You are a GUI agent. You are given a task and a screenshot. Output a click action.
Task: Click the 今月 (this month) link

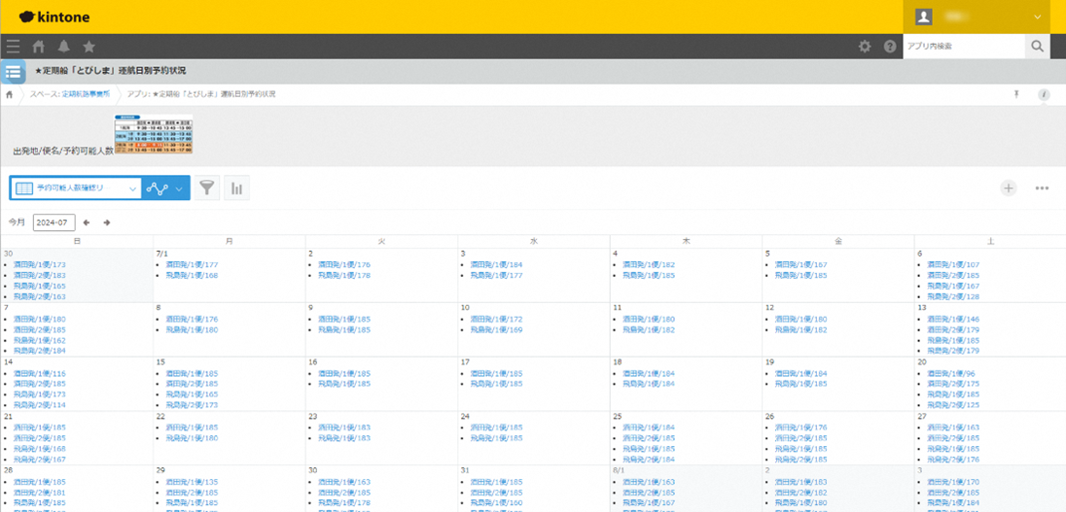[x=17, y=222]
